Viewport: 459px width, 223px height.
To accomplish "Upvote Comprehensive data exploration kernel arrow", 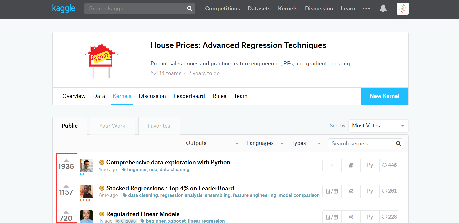I will click(x=66, y=161).
